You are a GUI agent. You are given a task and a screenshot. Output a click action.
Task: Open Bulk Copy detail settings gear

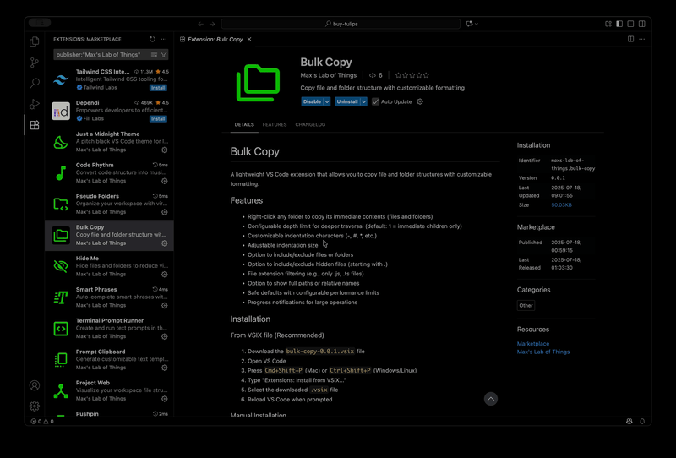420,101
